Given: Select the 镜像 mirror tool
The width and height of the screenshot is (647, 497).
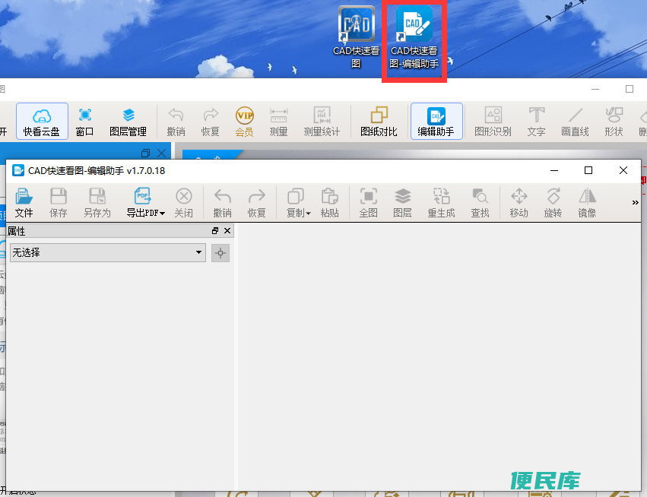Looking at the screenshot, I should (x=587, y=202).
